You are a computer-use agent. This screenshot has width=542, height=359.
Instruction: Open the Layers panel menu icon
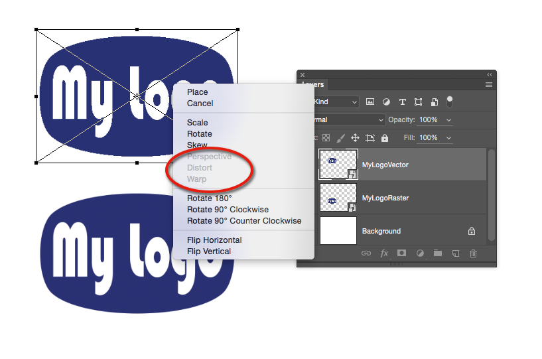point(489,85)
